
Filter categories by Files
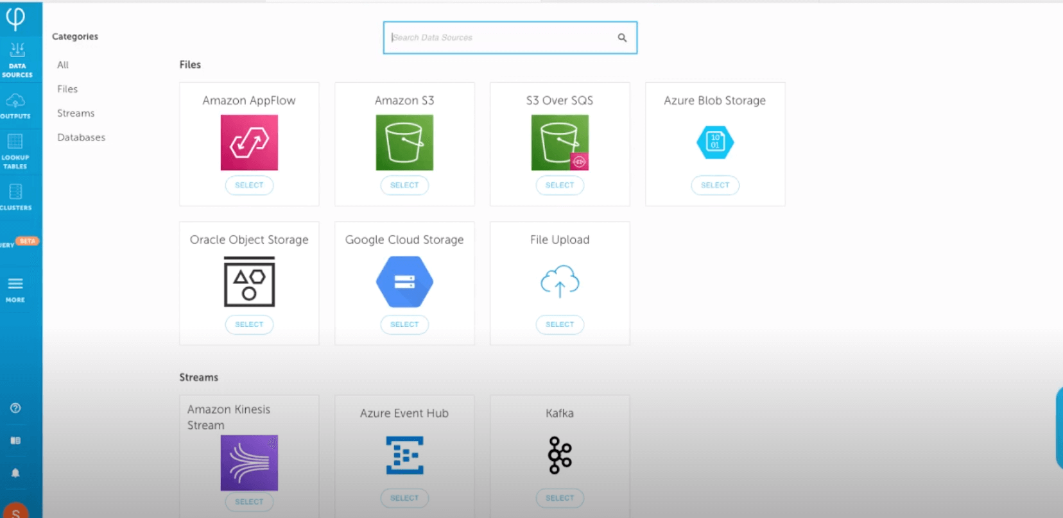pos(67,89)
